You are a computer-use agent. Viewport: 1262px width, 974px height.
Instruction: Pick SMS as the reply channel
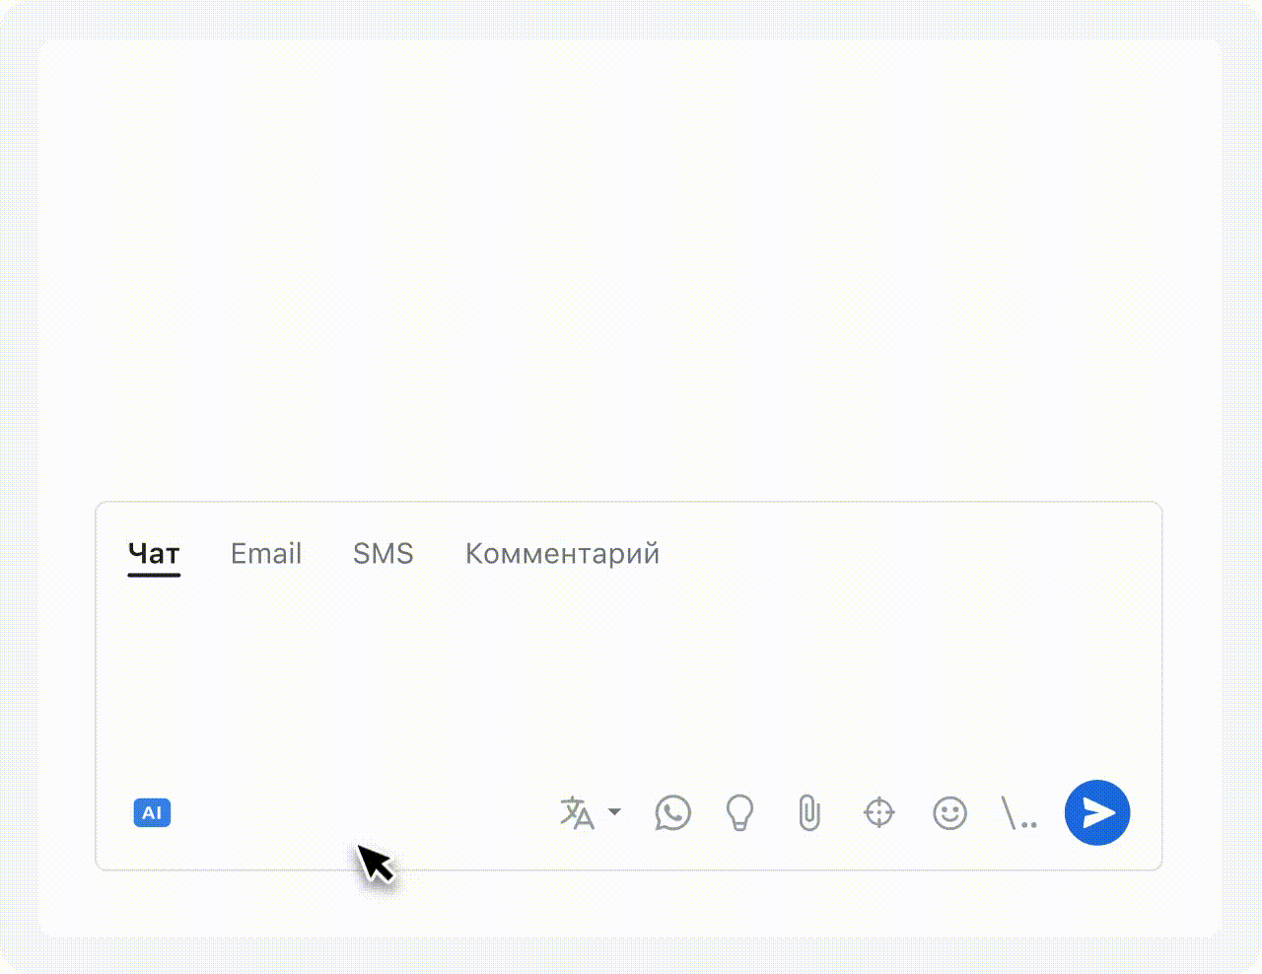click(384, 554)
